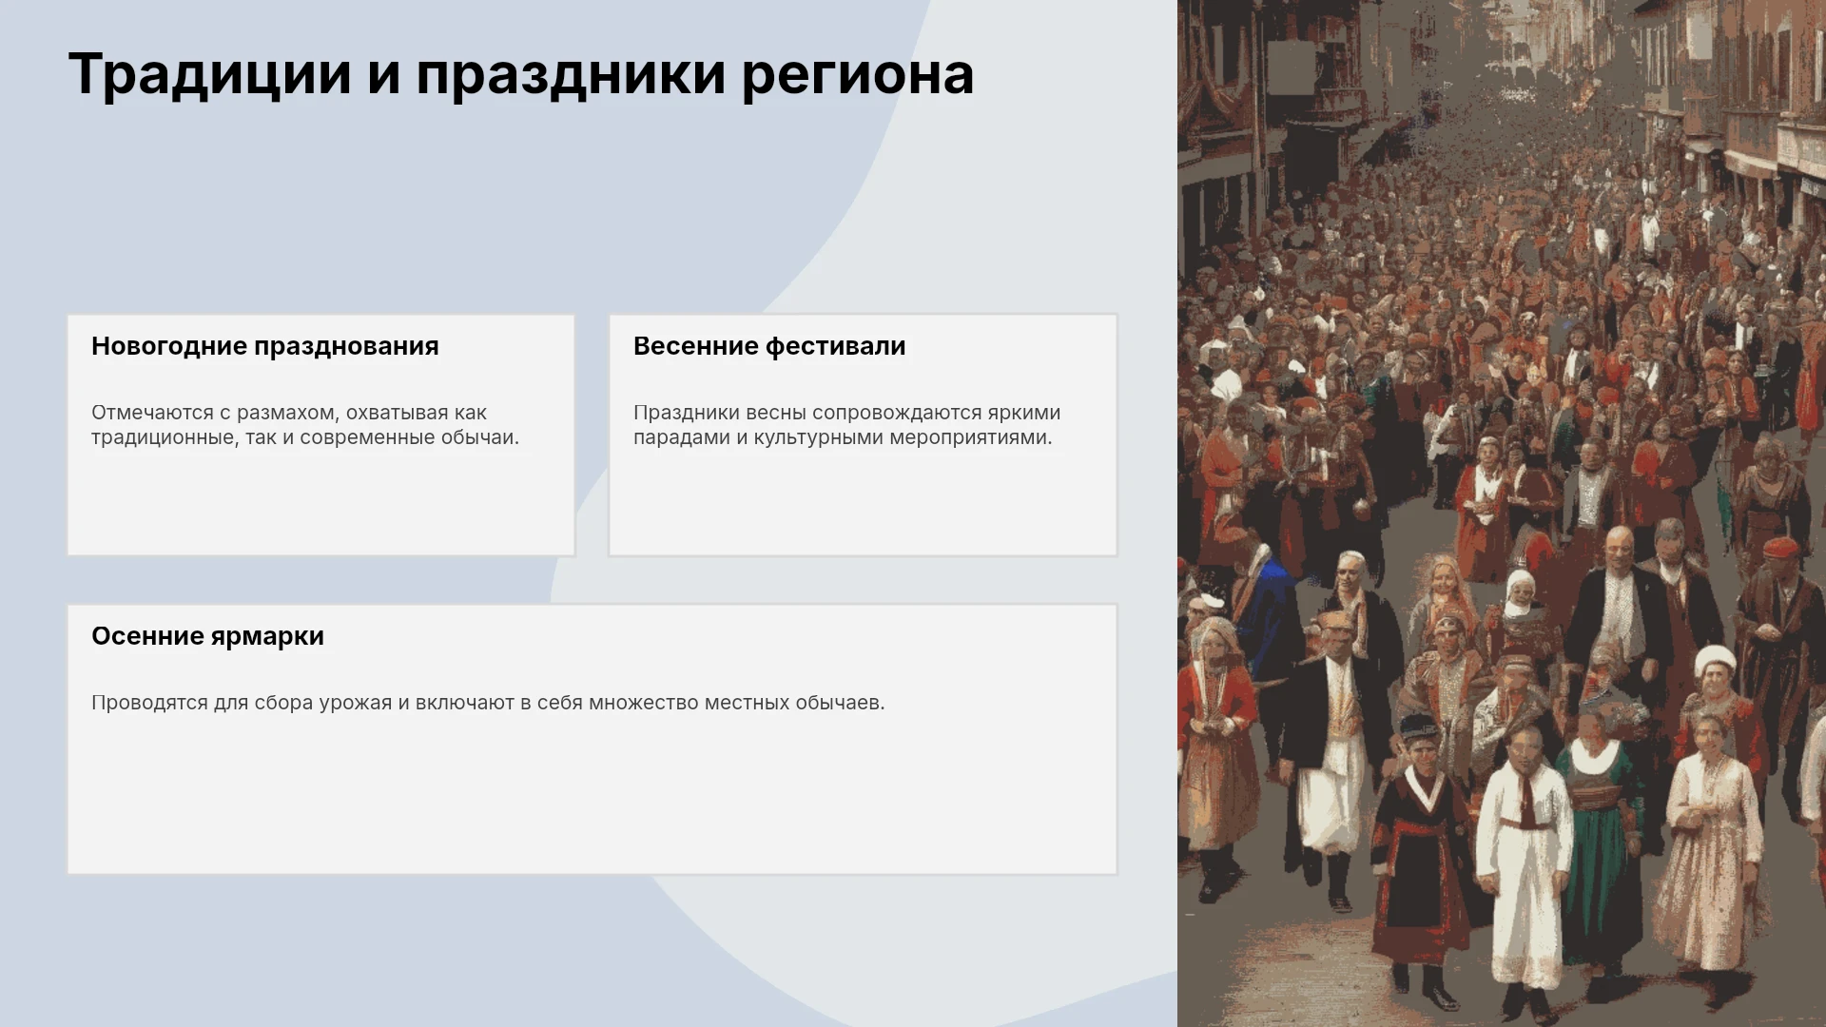Click the crowd street festival image
This screenshot has width=1826, height=1027.
(x=1502, y=513)
